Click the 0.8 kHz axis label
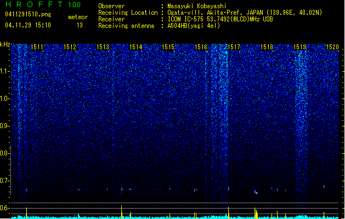 pyautogui.click(x=4, y=153)
